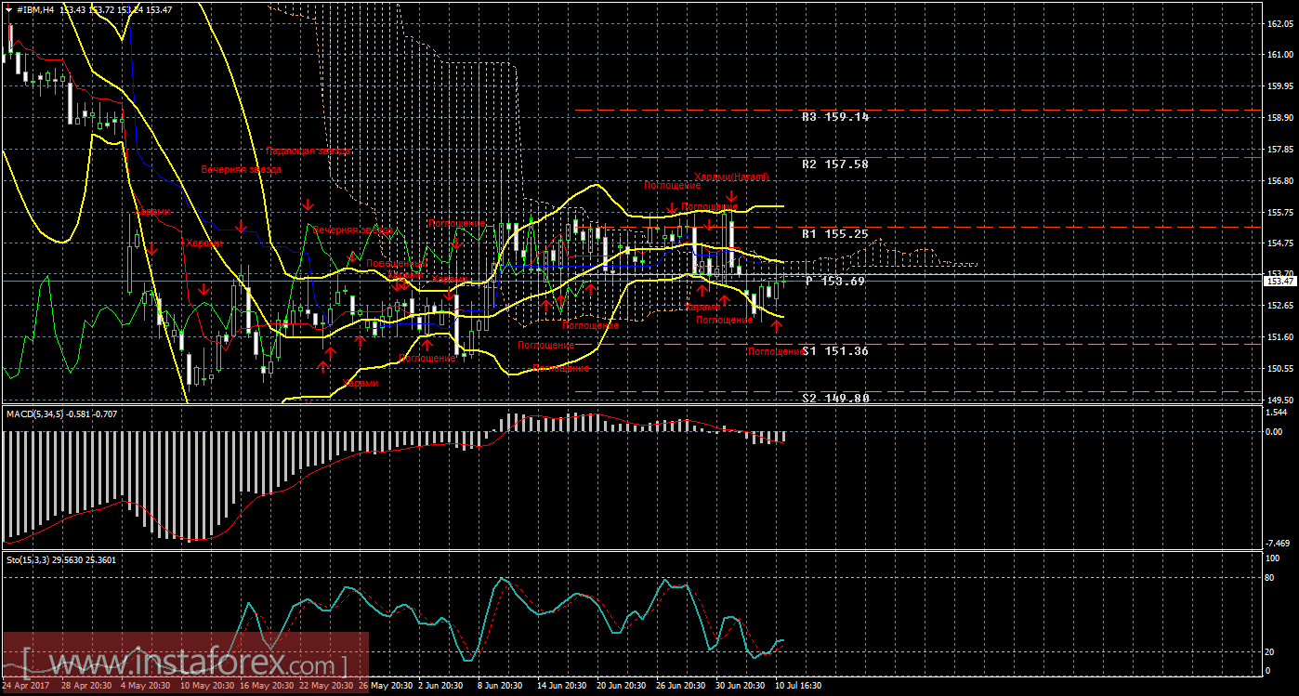
Task: Click the 20 Jun 20:30 time label
Action: pos(620,686)
